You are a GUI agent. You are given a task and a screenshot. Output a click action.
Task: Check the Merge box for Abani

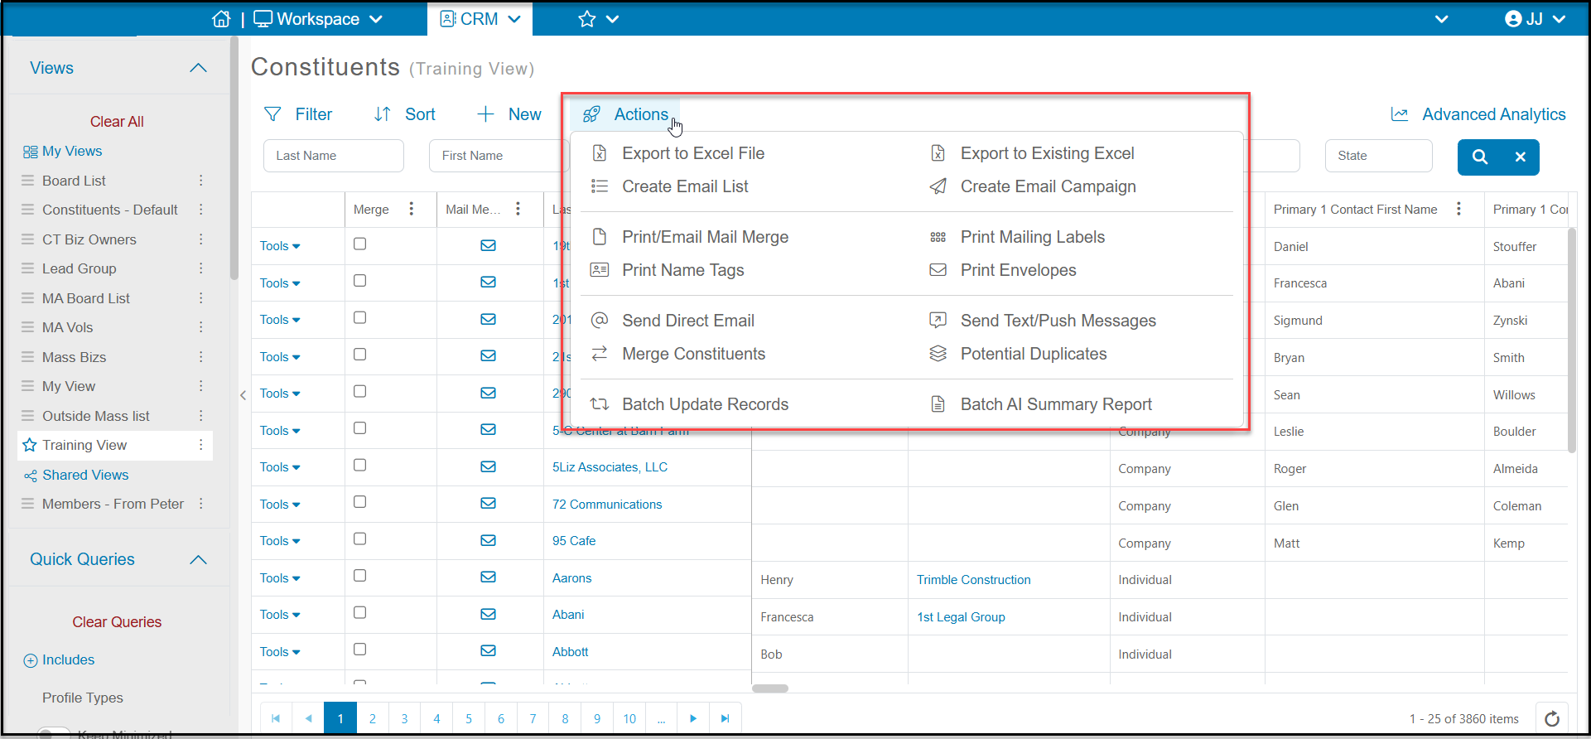click(359, 613)
